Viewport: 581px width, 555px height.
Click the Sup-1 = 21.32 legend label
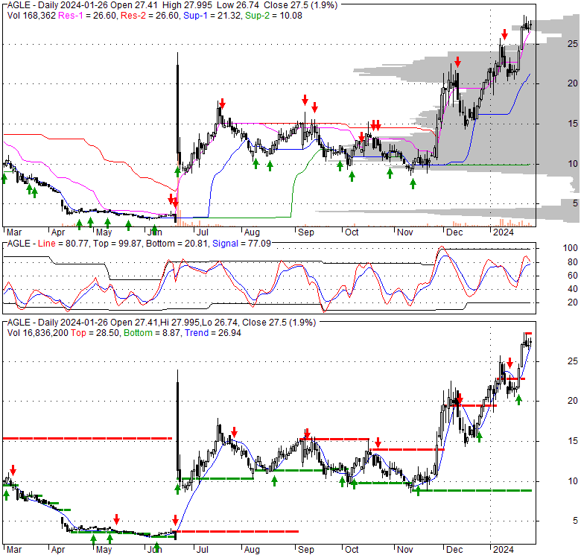pyautogui.click(x=212, y=16)
